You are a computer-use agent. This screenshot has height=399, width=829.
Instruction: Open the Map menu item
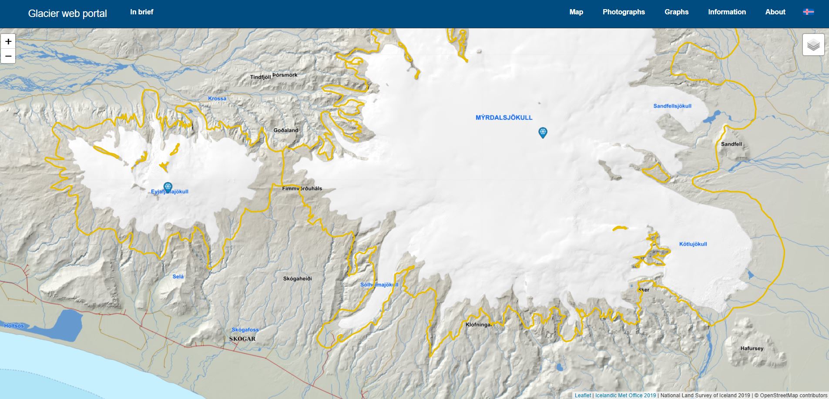pyautogui.click(x=576, y=12)
